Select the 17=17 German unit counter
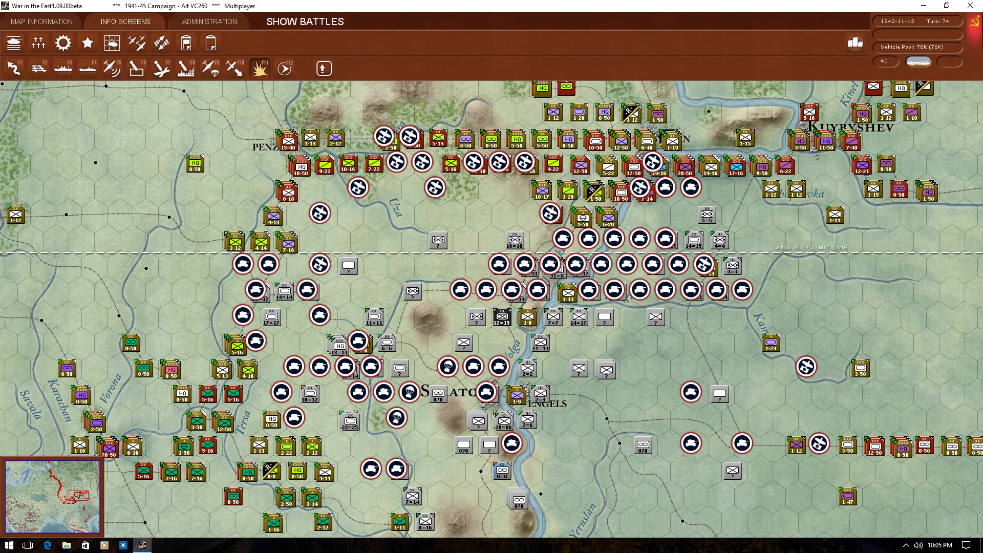This screenshot has width=983, height=553. pyautogui.click(x=272, y=317)
